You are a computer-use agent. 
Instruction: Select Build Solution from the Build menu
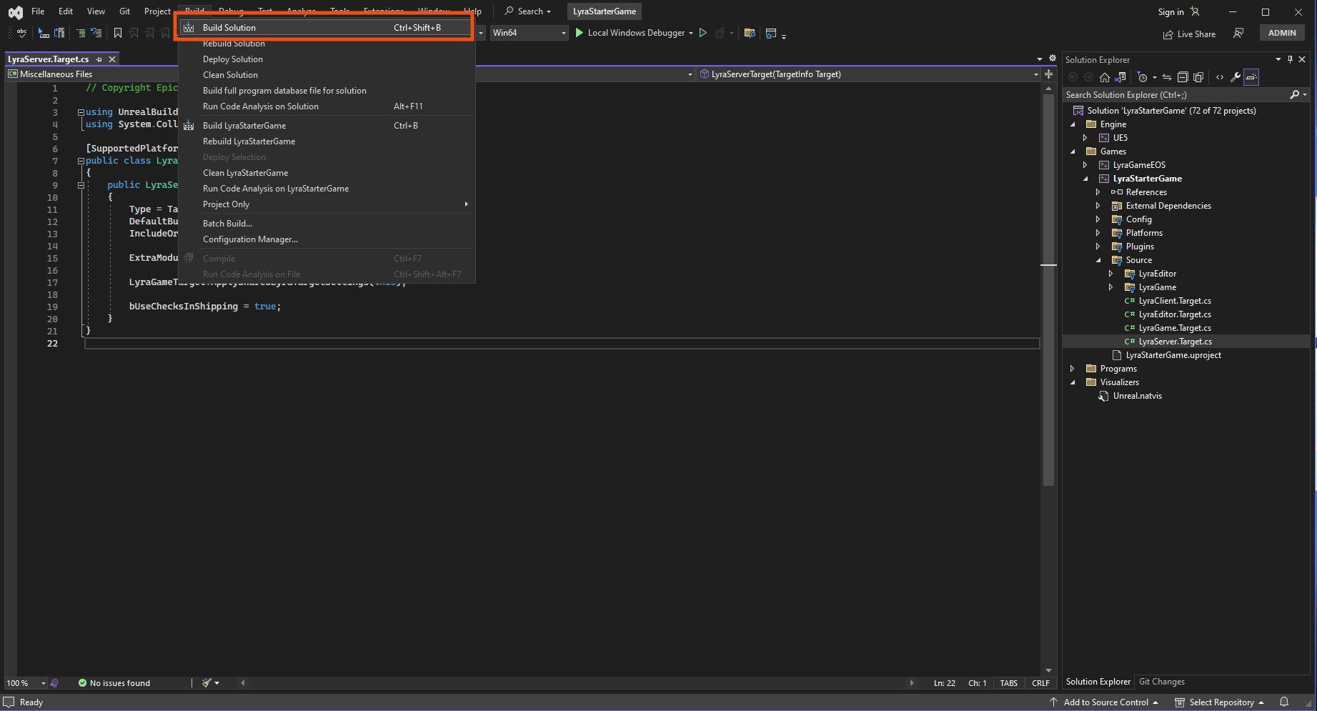pyautogui.click(x=326, y=28)
